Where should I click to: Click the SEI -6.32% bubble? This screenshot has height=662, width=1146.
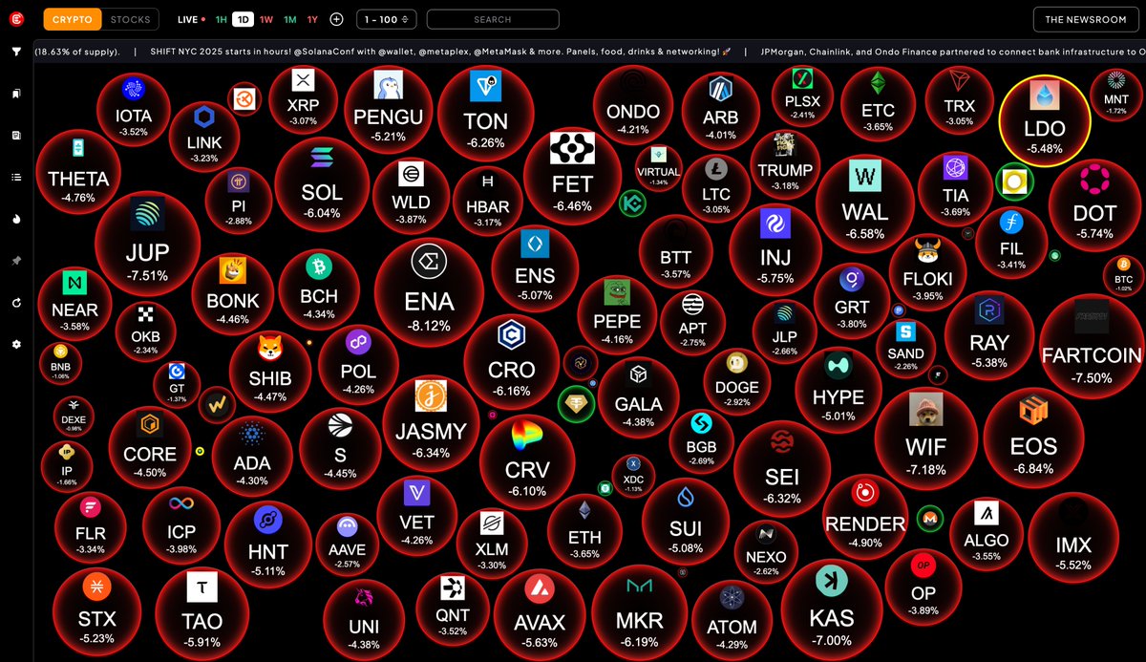[782, 468]
